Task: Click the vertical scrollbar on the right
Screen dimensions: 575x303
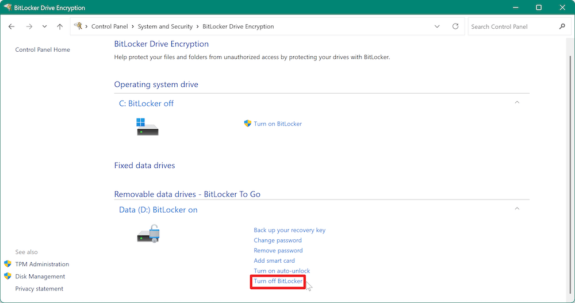Action: pos(570,176)
